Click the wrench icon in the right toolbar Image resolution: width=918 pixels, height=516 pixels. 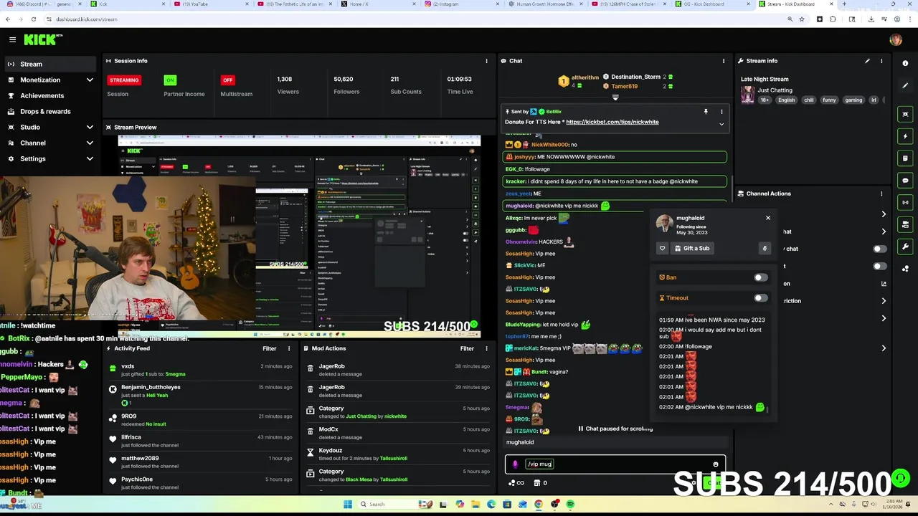point(905,247)
